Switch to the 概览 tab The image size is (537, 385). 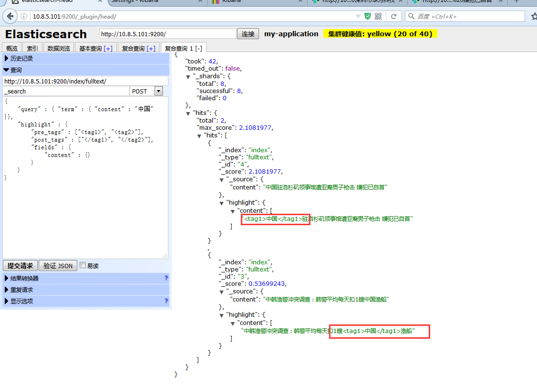tap(11, 48)
